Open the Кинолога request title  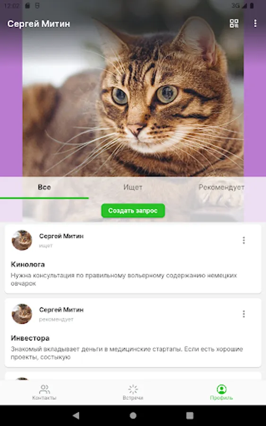[x=28, y=264]
